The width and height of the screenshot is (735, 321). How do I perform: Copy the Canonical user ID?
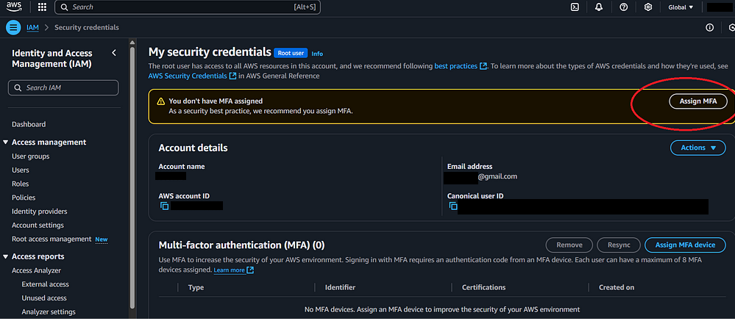[x=452, y=207]
